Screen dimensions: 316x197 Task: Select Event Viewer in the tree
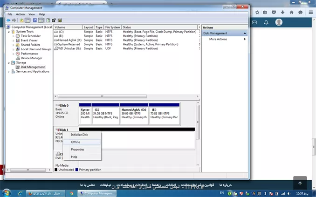[29, 41]
